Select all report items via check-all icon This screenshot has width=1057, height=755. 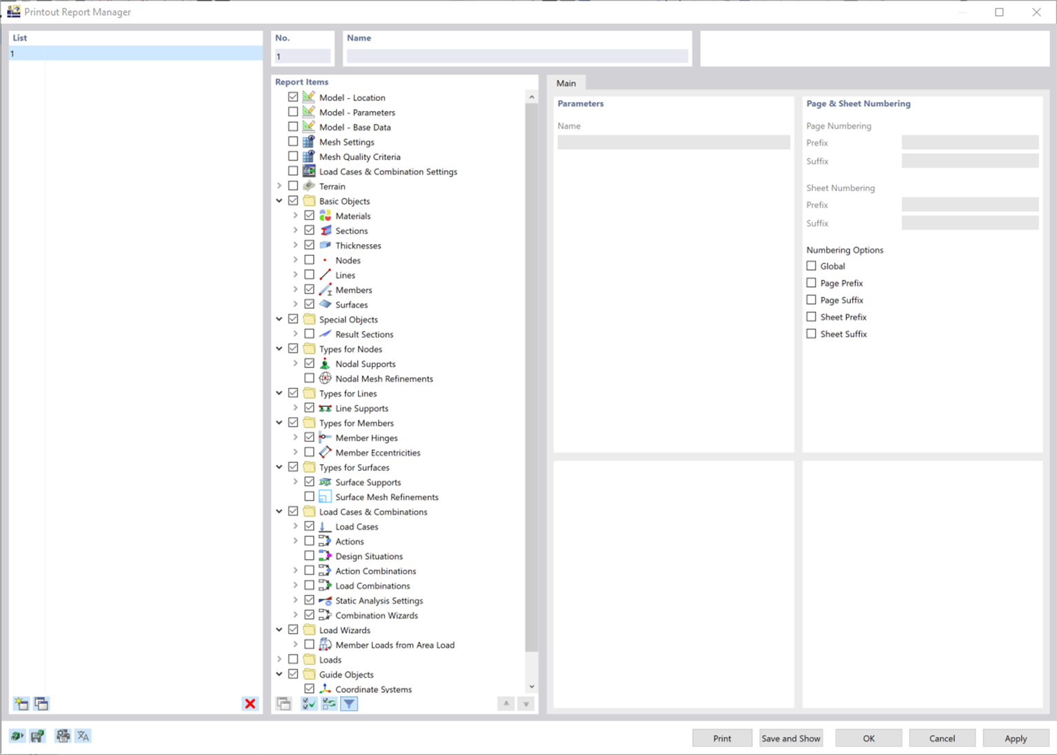pos(308,703)
